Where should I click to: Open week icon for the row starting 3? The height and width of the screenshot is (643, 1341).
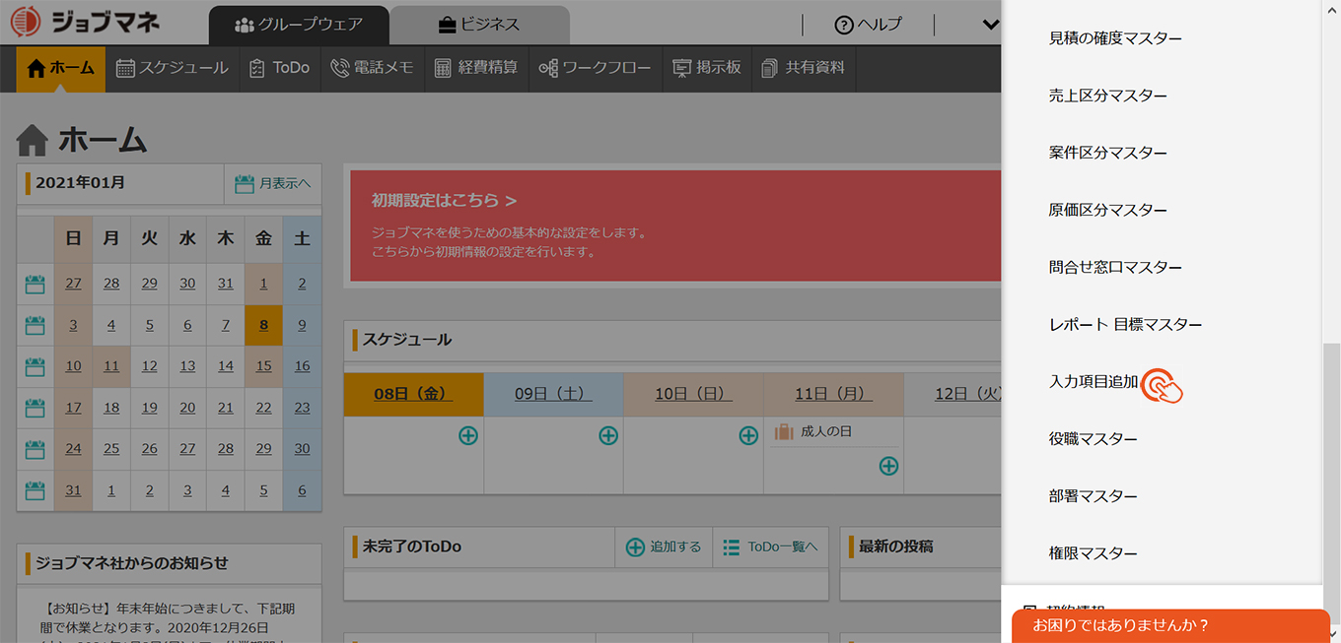point(35,325)
